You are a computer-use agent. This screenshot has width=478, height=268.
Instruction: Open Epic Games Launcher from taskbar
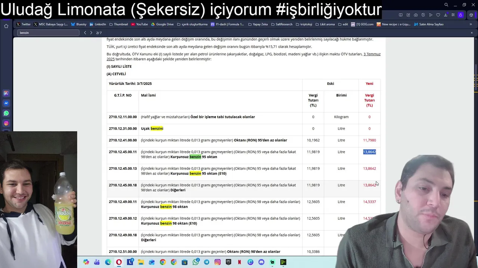tap(228, 262)
